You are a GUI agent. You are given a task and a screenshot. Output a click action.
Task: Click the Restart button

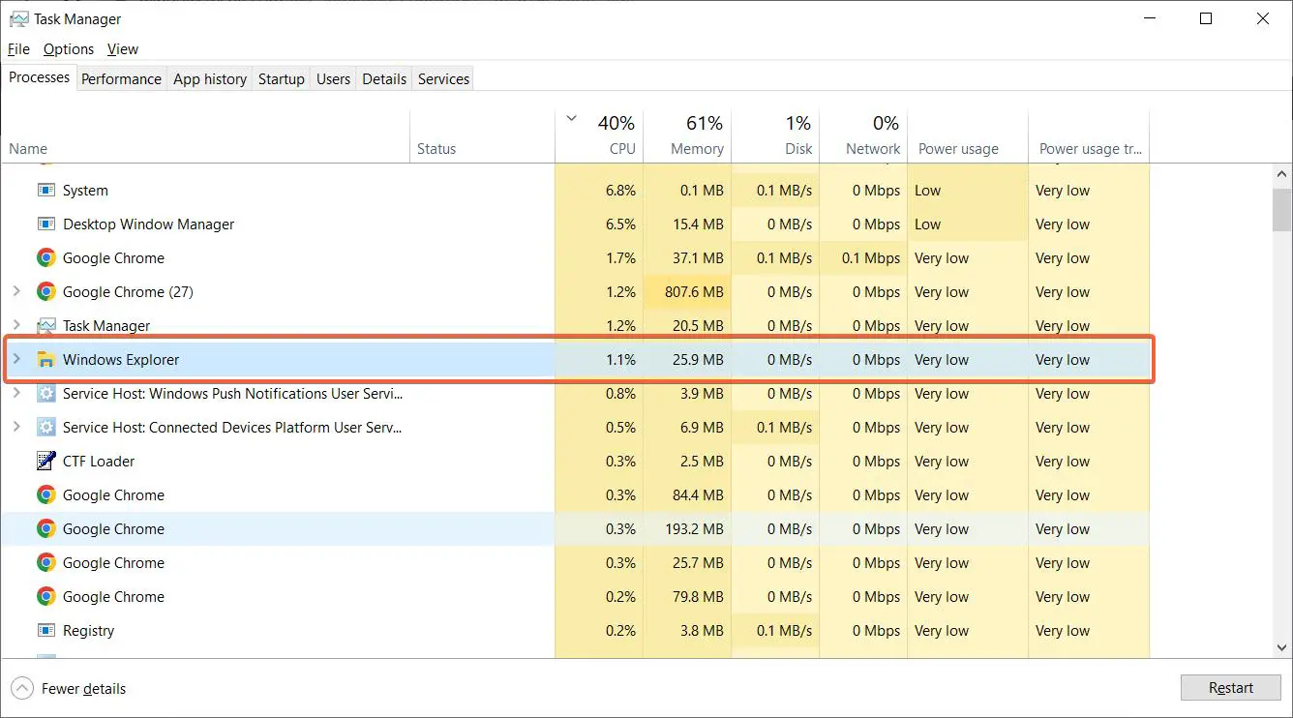[1231, 688]
